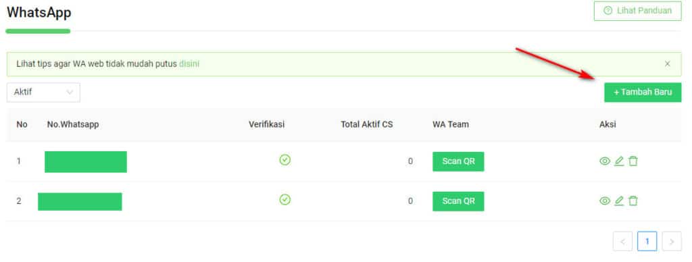Go to the previous page arrow
692x262 pixels.
pyautogui.click(x=622, y=241)
